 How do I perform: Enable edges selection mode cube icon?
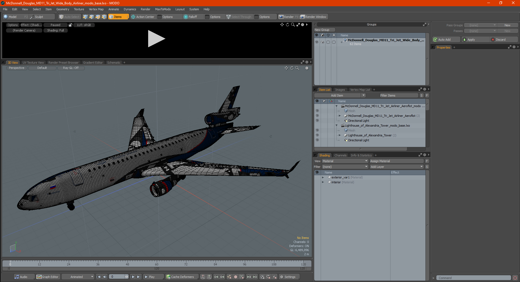[x=92, y=17]
